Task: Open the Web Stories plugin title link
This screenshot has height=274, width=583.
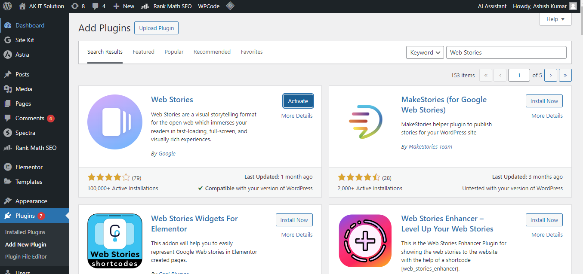Action: click(172, 100)
